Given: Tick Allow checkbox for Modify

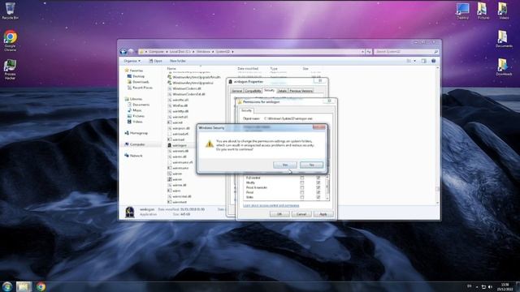Looking at the screenshot, I should (301, 182).
